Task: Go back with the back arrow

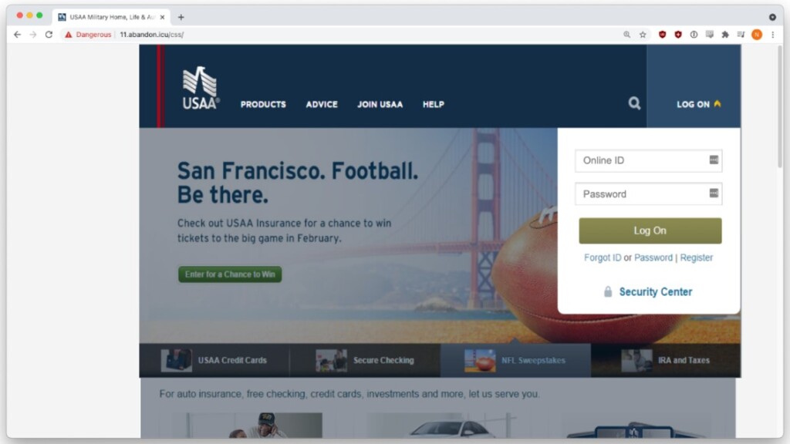Action: [18, 35]
